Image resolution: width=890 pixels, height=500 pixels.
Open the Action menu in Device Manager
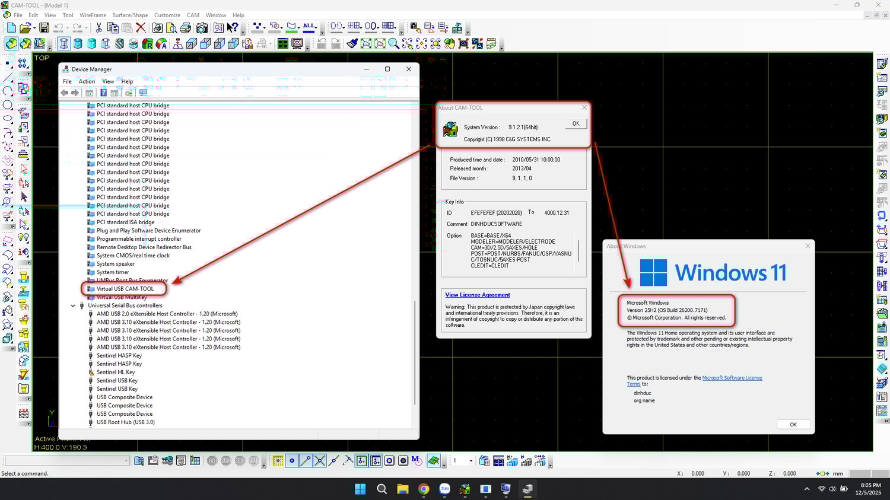[x=87, y=81]
